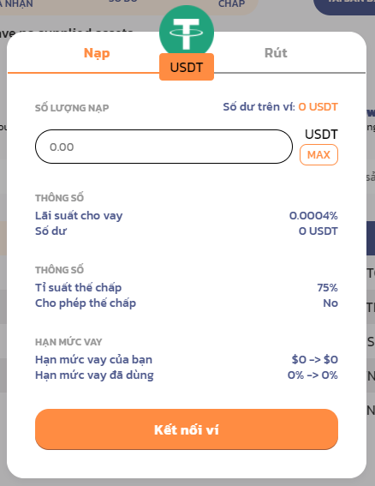The image size is (375, 486).
Task: Click the Tỉ suất thế chấp label
Action: click(79, 288)
